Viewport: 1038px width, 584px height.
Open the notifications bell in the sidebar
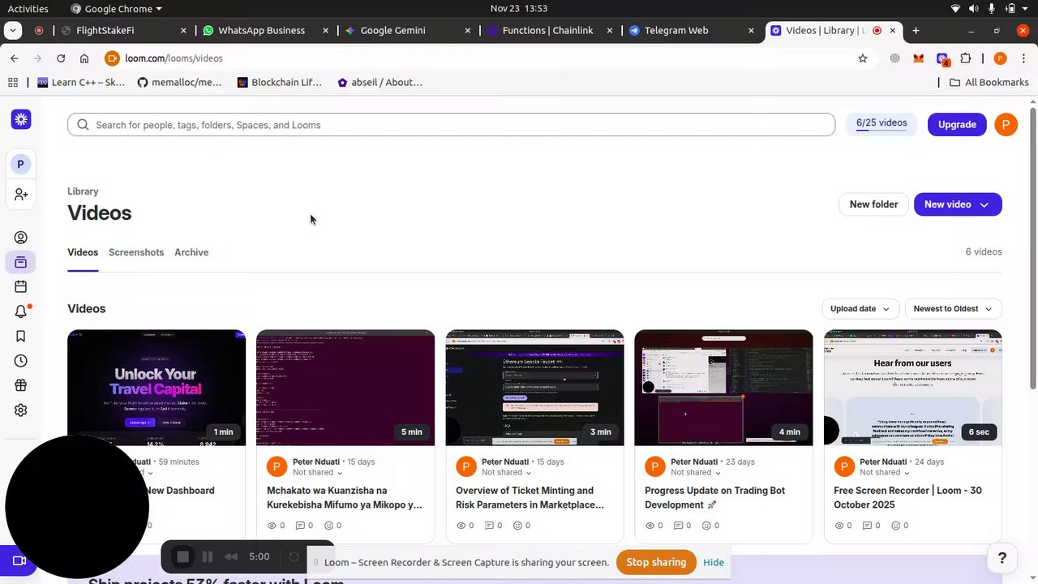(x=21, y=311)
